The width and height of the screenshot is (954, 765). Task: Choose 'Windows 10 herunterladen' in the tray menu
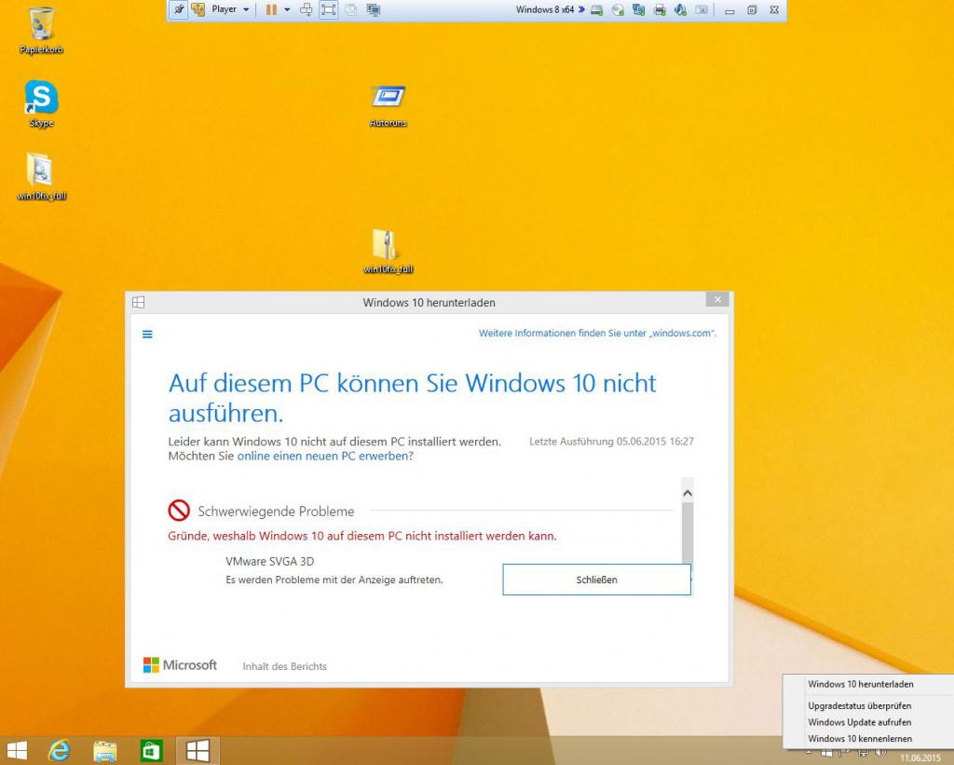(860, 684)
